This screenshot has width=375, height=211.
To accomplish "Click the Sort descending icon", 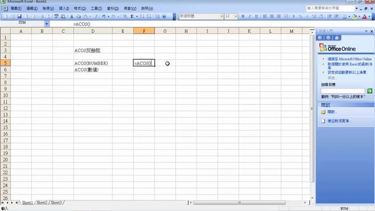I will (149, 16).
